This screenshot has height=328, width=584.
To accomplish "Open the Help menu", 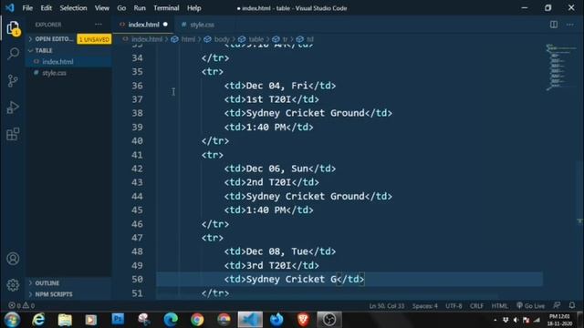I will point(193,8).
